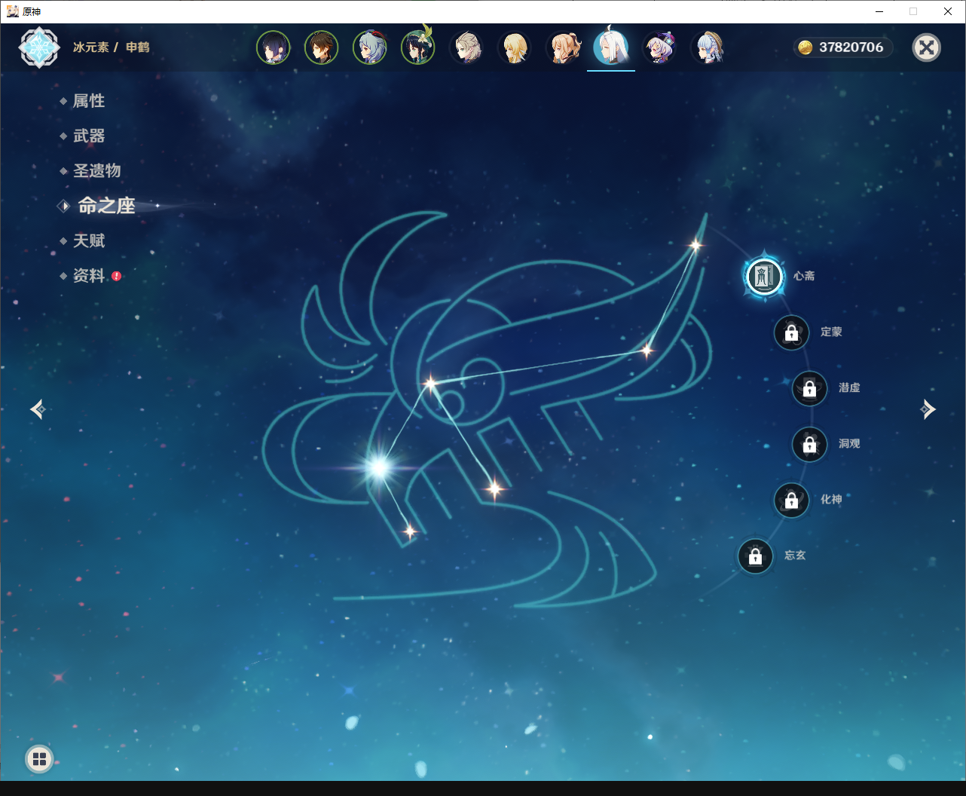966x796 pixels.
Task: Select Ayaka's avatar wearing a hat
Action: pos(708,47)
